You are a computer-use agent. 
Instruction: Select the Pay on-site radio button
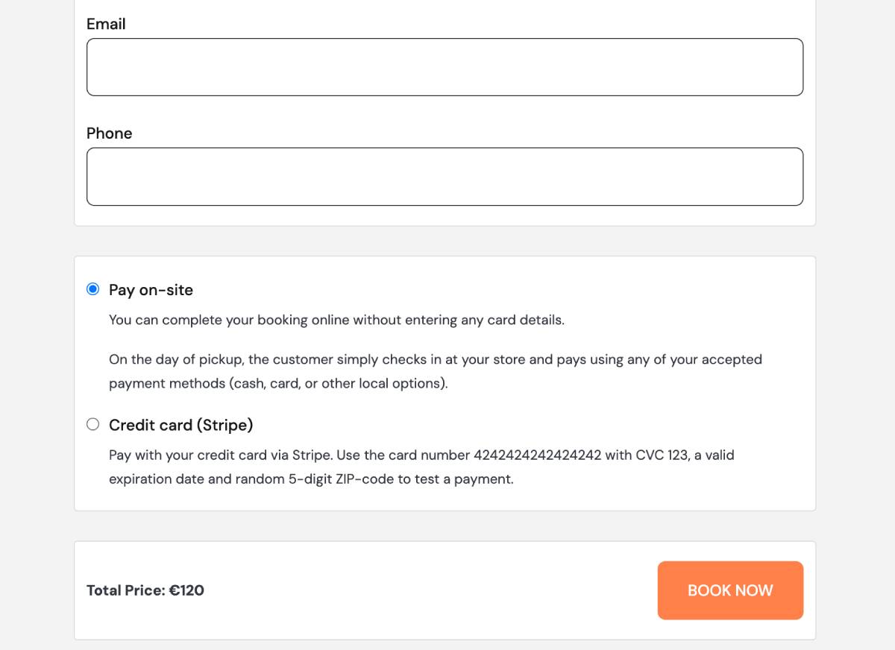92,289
